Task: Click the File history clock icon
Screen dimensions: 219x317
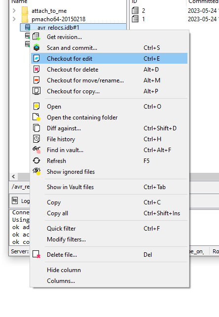Action: pyautogui.click(x=36, y=139)
